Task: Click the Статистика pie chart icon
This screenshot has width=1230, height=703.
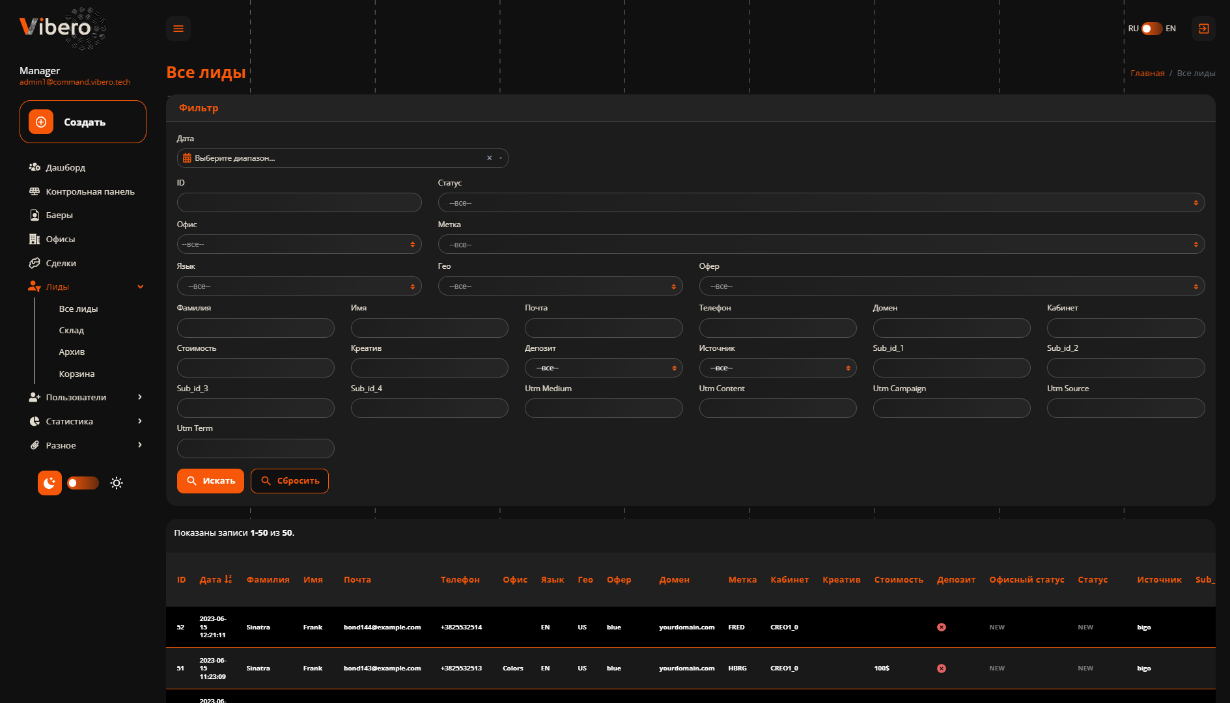Action: [35, 421]
